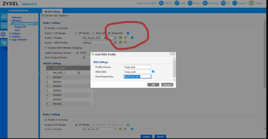This screenshot has width=268, height=139.
Task: Enable WDS Wireless Bridging checkbox
Action: pyautogui.click(x=46, y=48)
